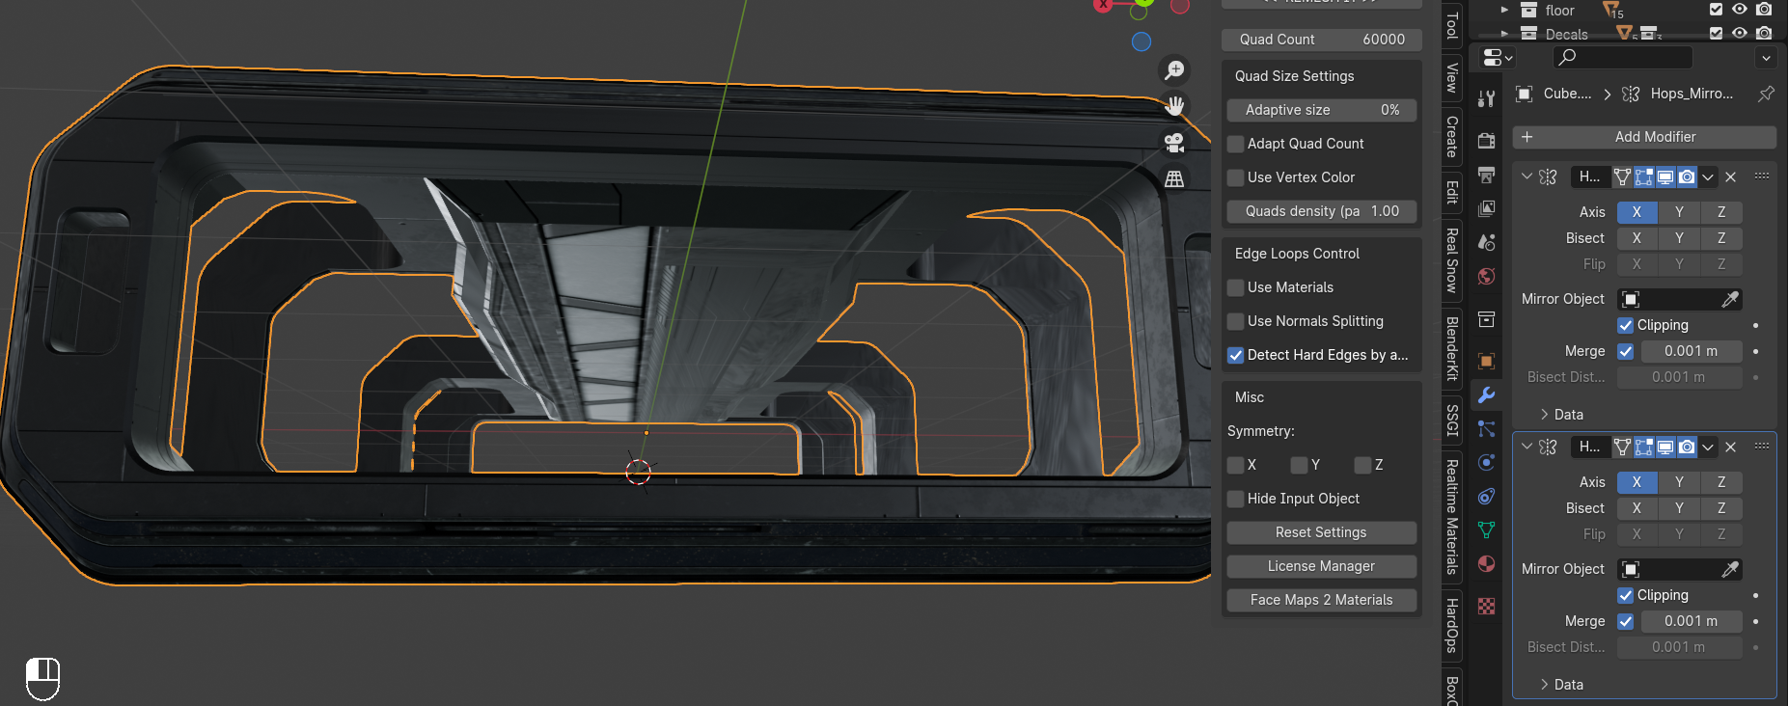Open the second modifier's extra options dropdown
Screen dimensions: 1788x706
click(1708, 447)
